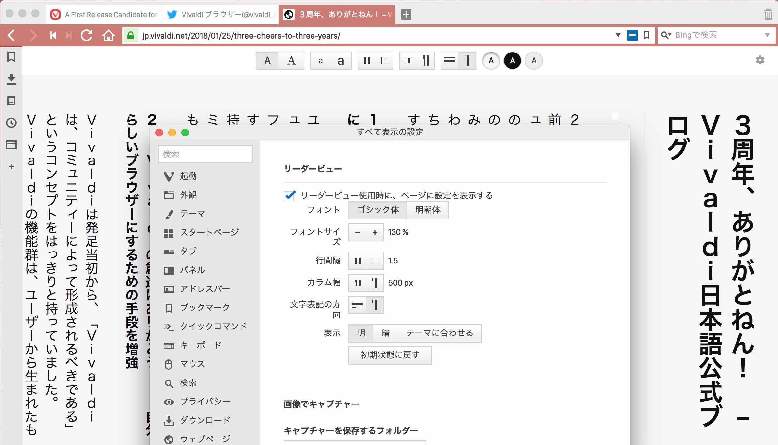This screenshot has height=445, width=778.
Task: Click the Home button in the toolbar
Action: click(x=109, y=36)
